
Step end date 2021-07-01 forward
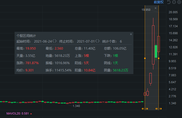99,41
